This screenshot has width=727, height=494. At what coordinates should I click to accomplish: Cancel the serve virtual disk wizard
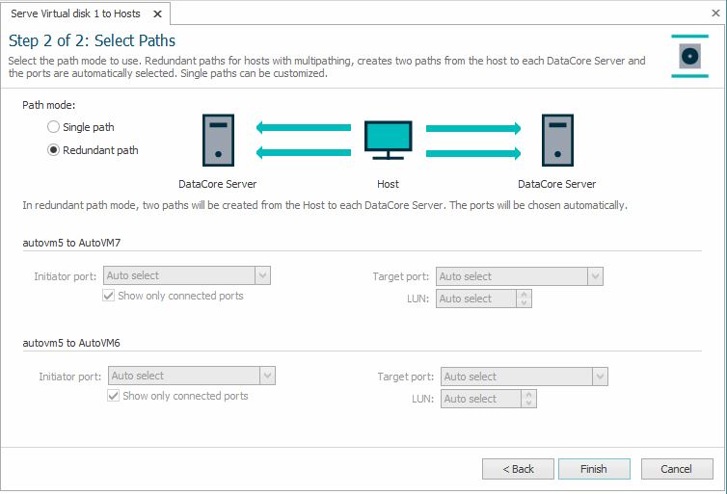point(676,469)
